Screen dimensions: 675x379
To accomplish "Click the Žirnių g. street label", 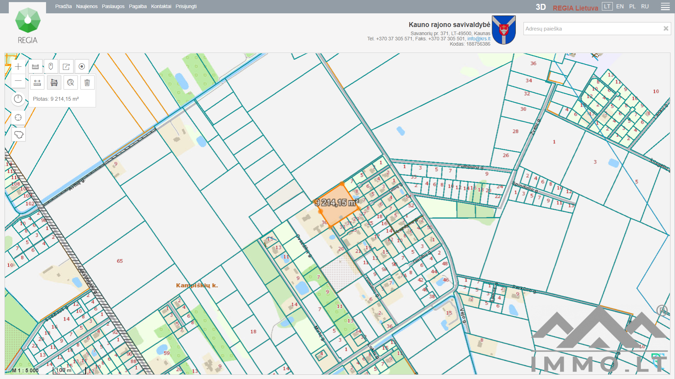I will click(535, 127).
